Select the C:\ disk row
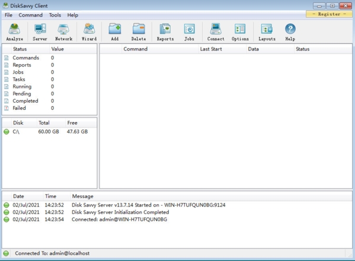 tap(50, 132)
